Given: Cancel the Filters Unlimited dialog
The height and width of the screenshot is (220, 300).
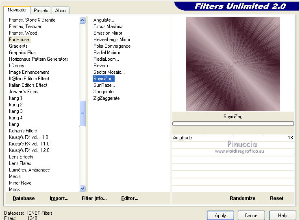Looking at the screenshot, I should [x=251, y=216].
